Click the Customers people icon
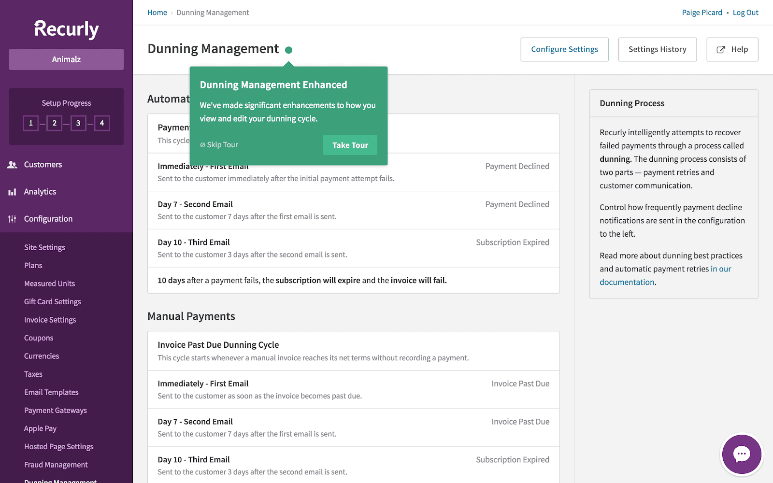This screenshot has width=773, height=483. pyautogui.click(x=13, y=165)
